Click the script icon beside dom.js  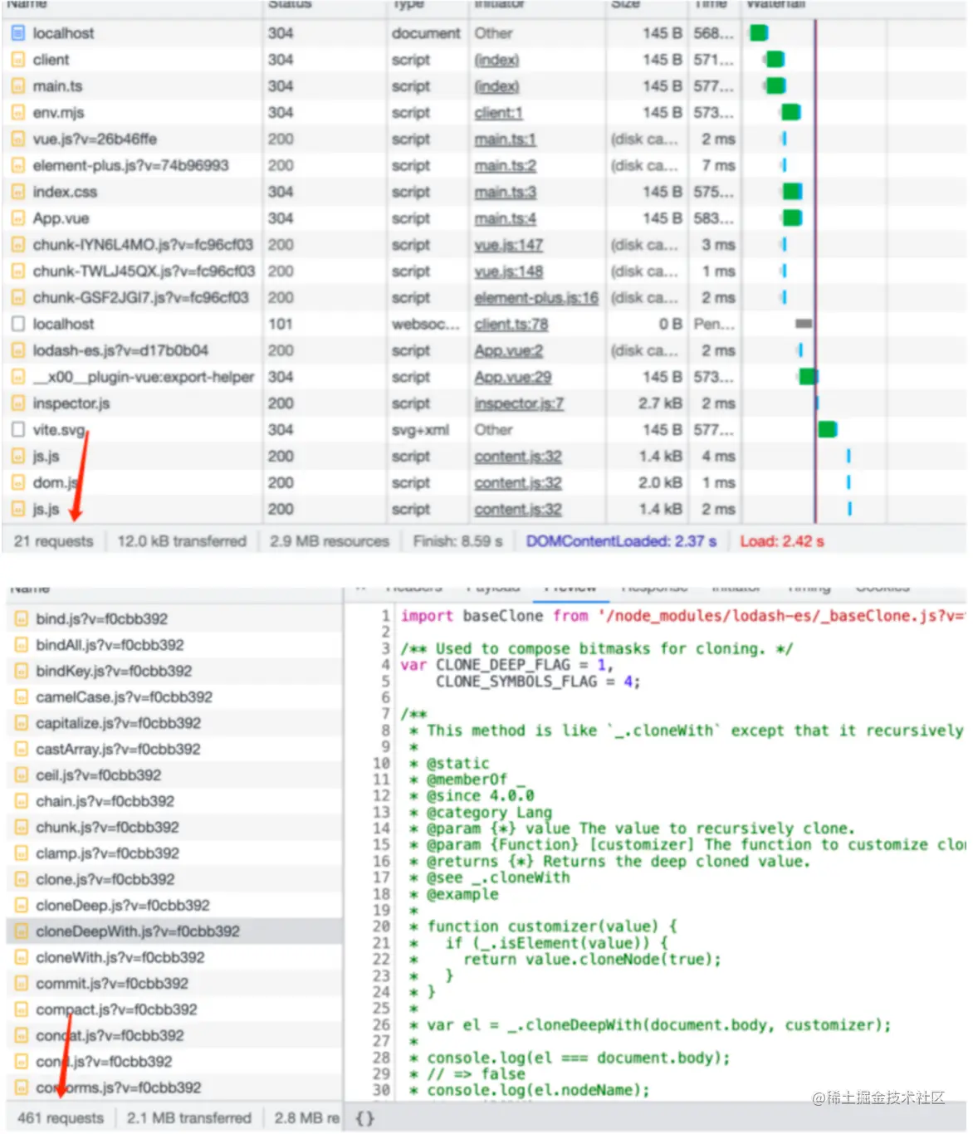point(18,482)
